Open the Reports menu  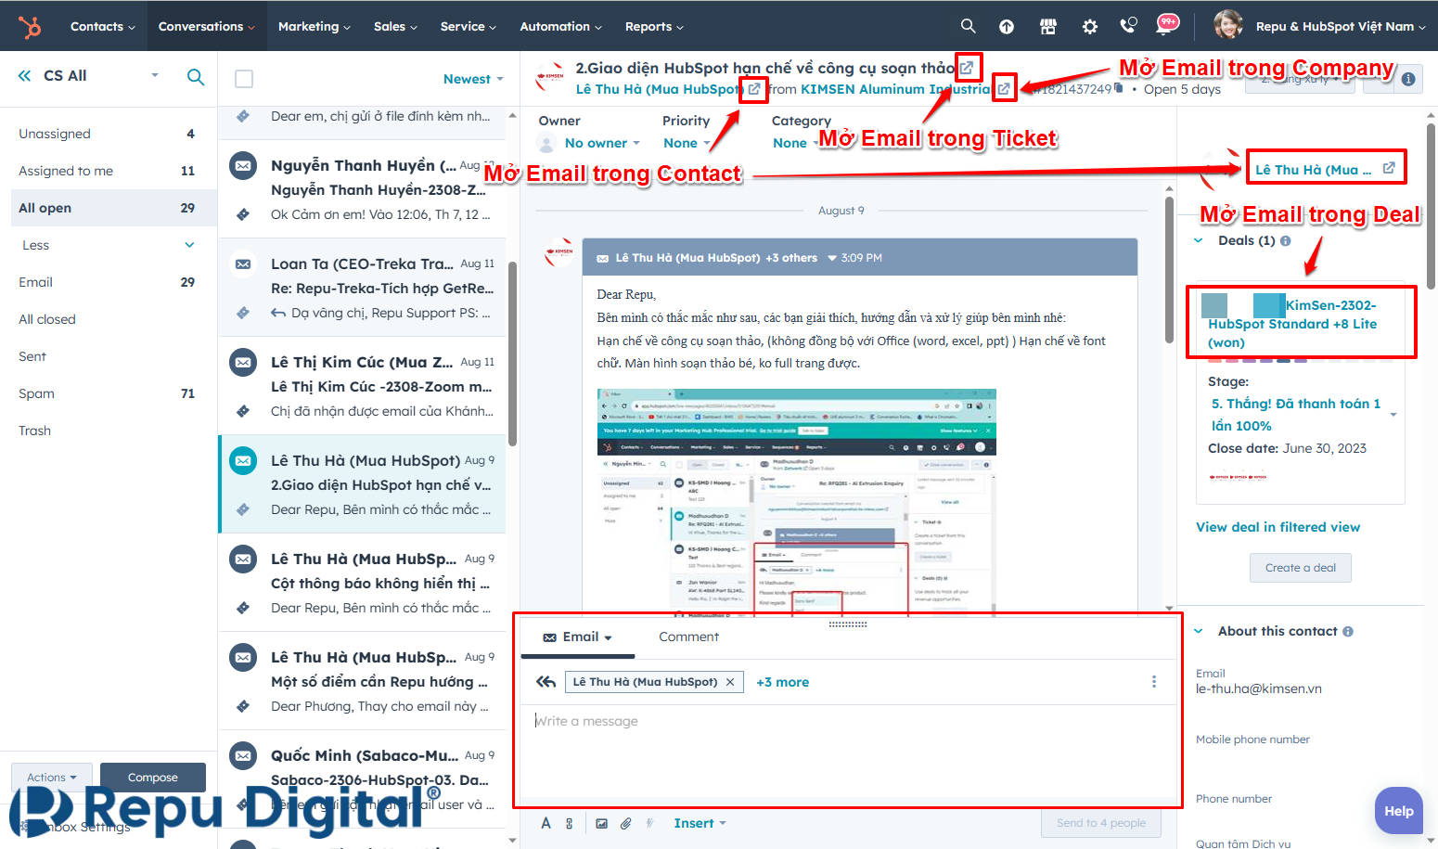coord(654,26)
